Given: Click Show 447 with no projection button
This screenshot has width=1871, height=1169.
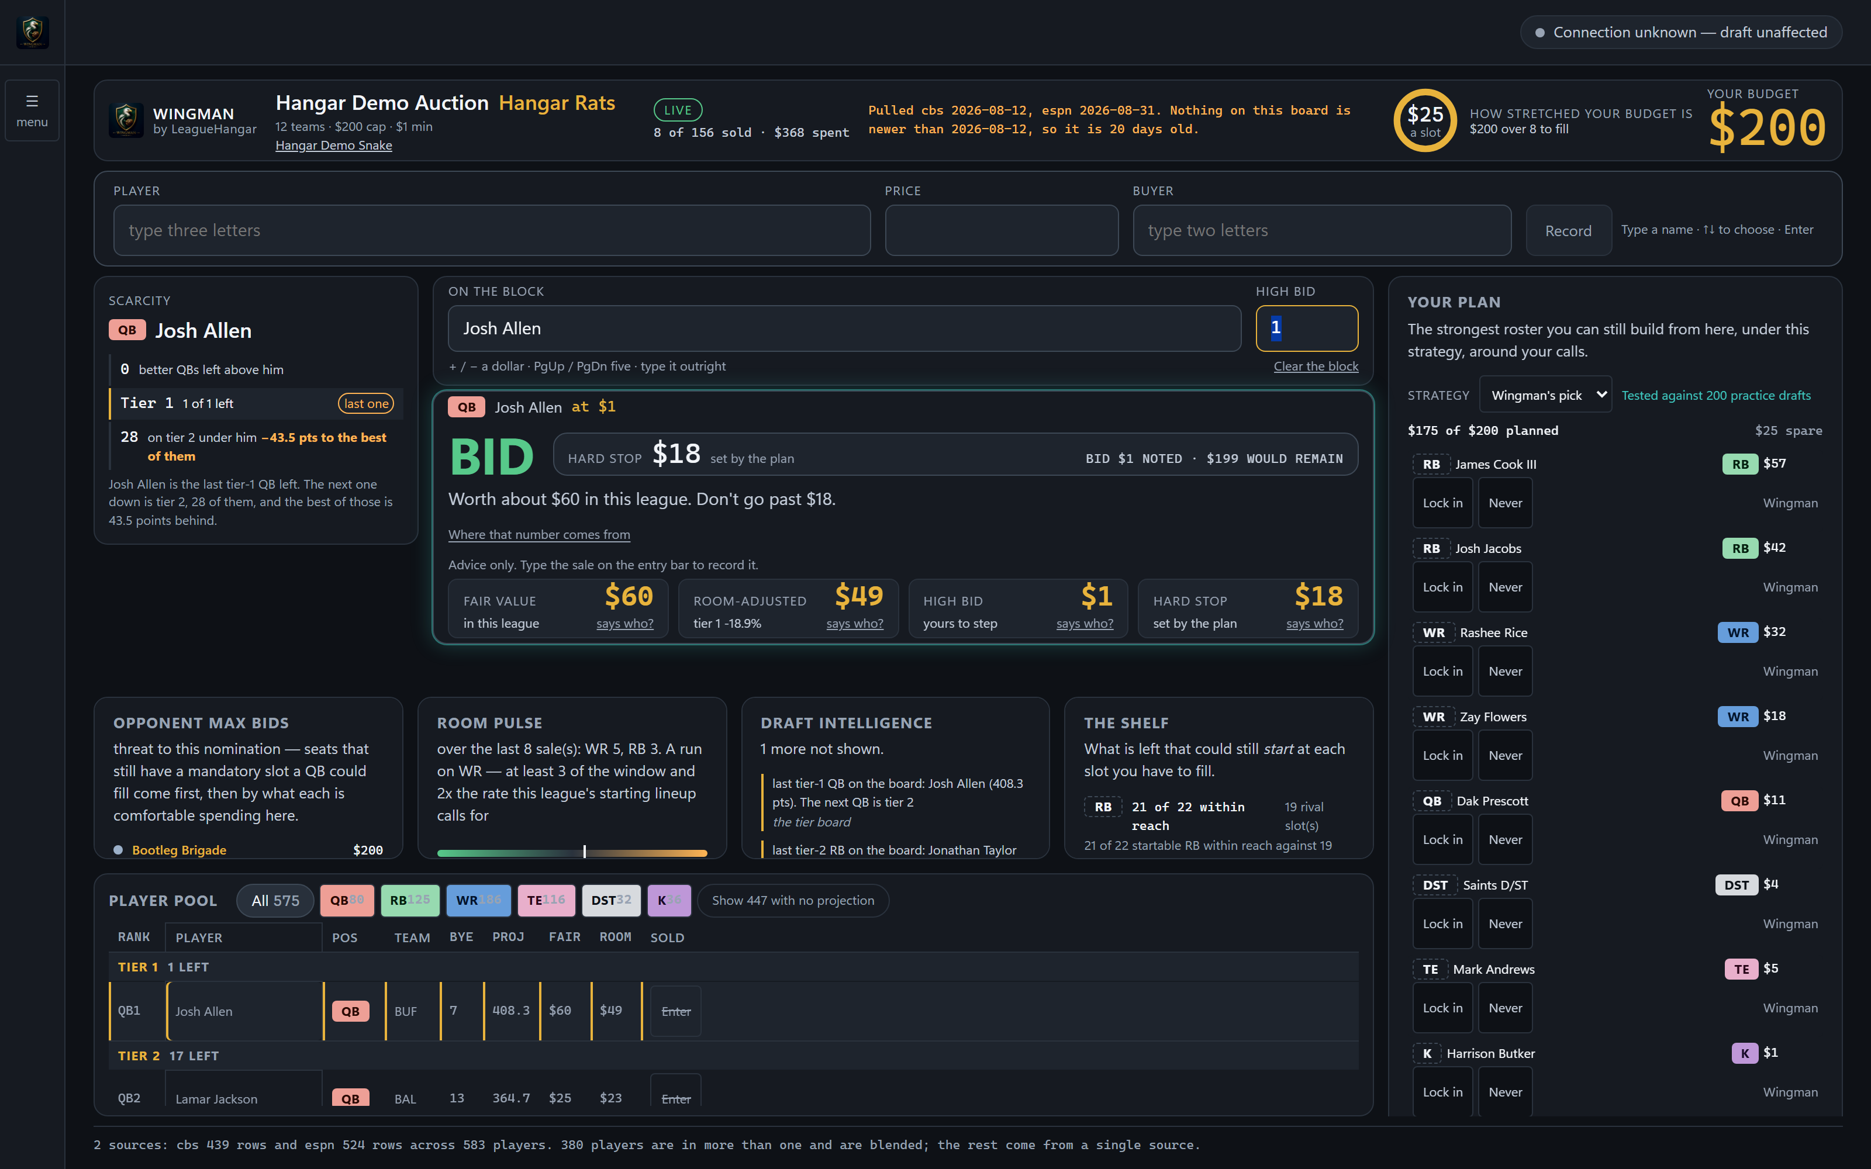Looking at the screenshot, I should pos(792,901).
